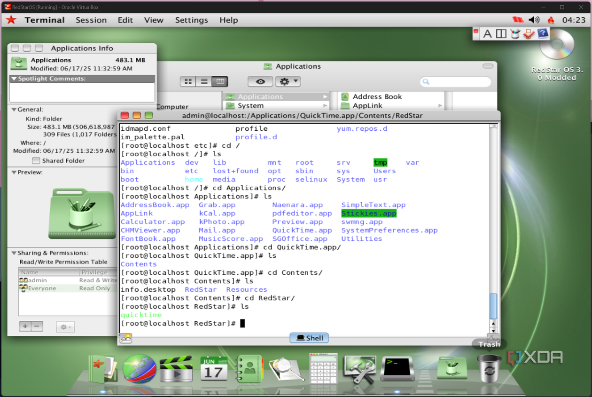Open the Terminal menu
Image resolution: width=592 pixels, height=397 pixels.
(45, 20)
